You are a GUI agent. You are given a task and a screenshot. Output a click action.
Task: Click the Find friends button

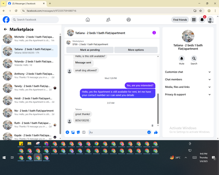[180, 20]
